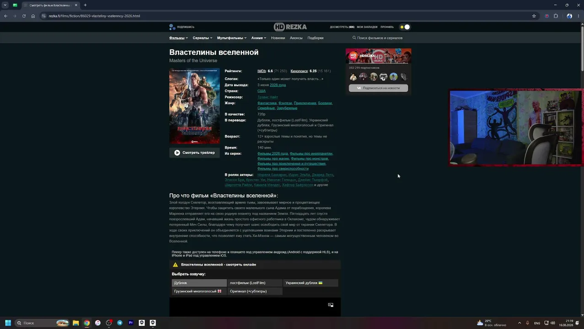
Task: Click the warning triangle icon above the player
Action: click(x=175, y=265)
